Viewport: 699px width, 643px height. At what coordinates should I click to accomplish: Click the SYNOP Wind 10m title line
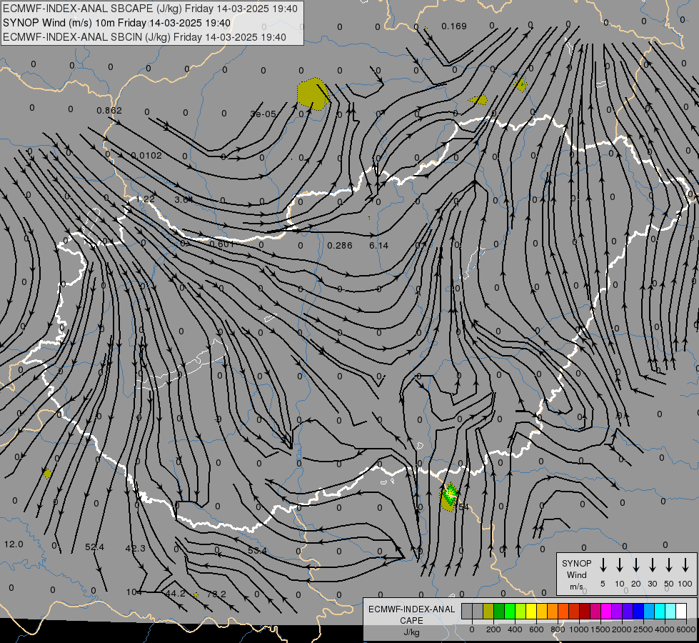coord(116,23)
